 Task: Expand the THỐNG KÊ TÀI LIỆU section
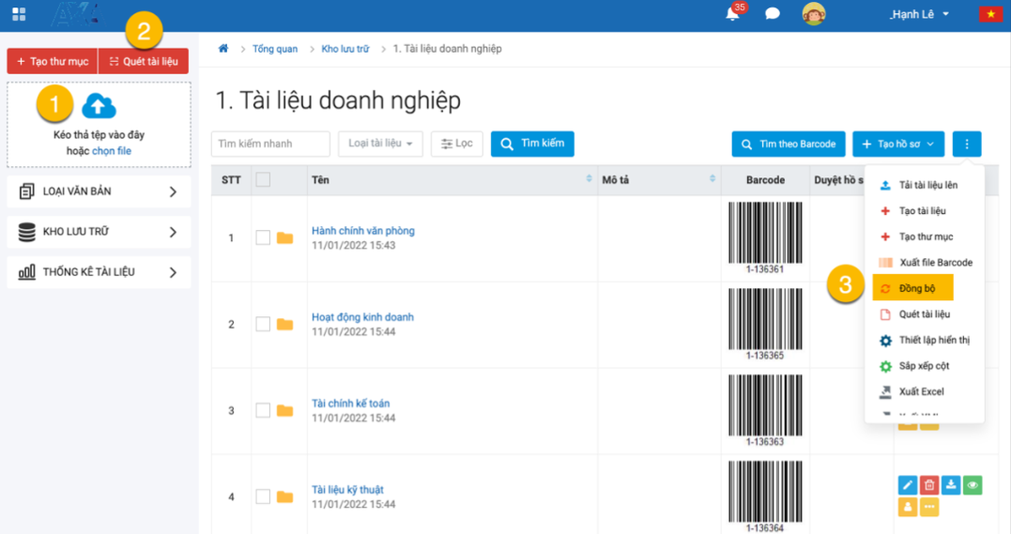(99, 272)
